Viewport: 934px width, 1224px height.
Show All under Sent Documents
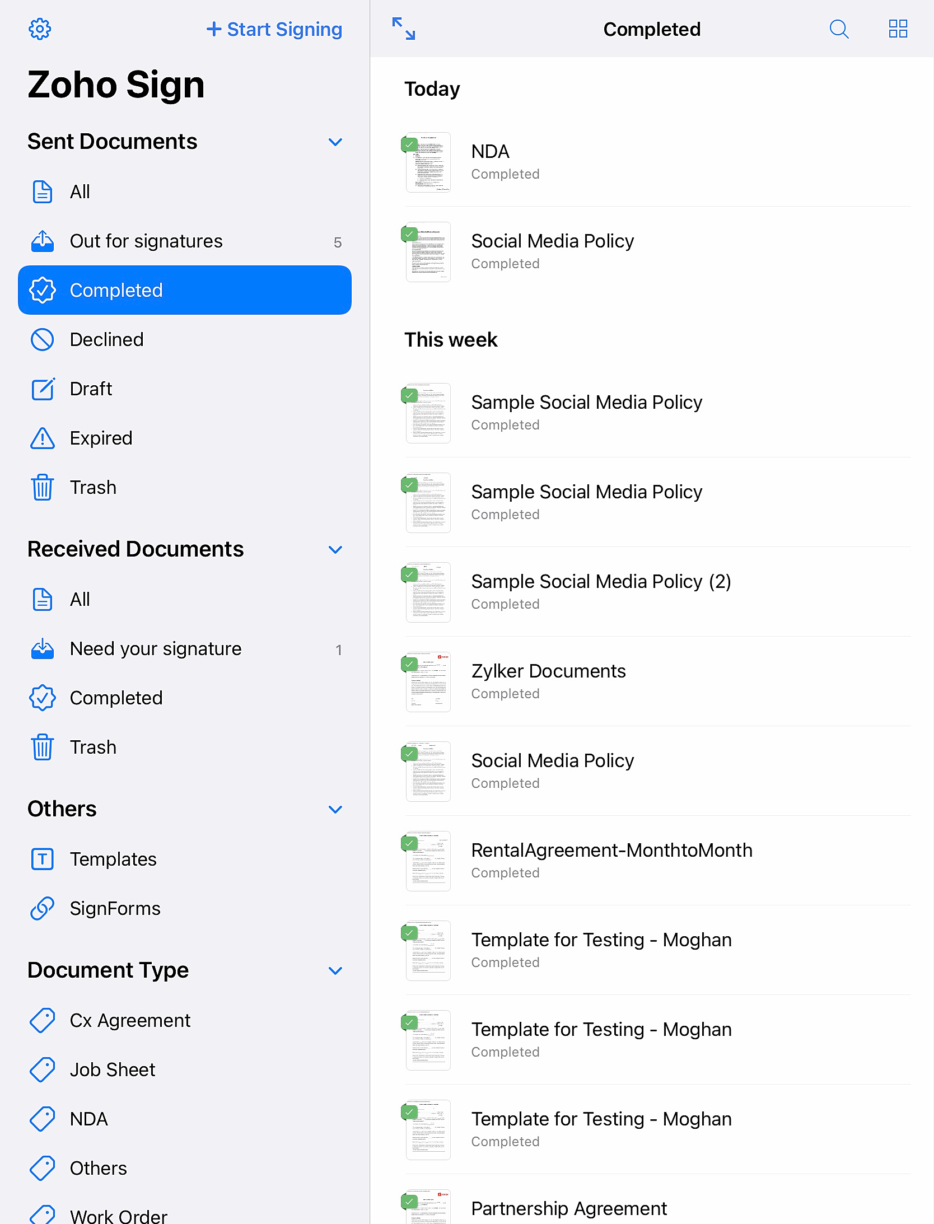point(185,191)
